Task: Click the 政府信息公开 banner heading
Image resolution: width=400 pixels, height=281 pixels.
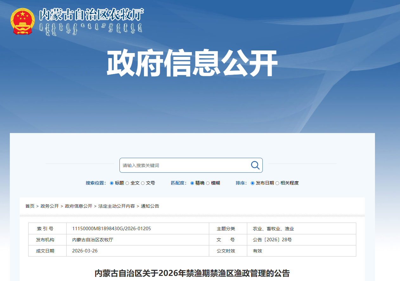Action: click(x=192, y=63)
